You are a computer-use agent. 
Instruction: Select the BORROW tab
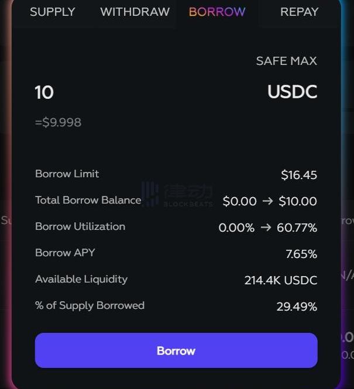tap(217, 12)
